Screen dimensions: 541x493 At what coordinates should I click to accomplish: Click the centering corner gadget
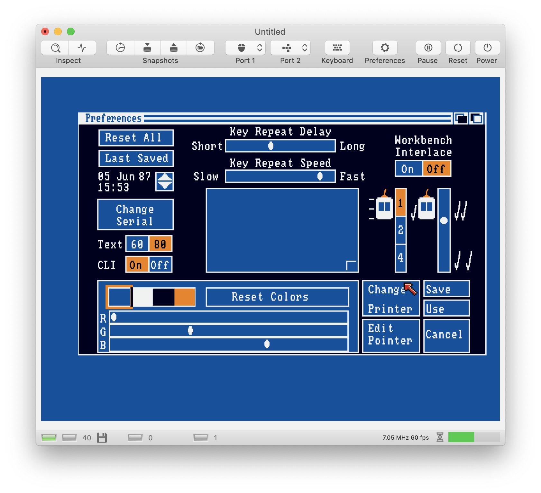[x=351, y=265]
